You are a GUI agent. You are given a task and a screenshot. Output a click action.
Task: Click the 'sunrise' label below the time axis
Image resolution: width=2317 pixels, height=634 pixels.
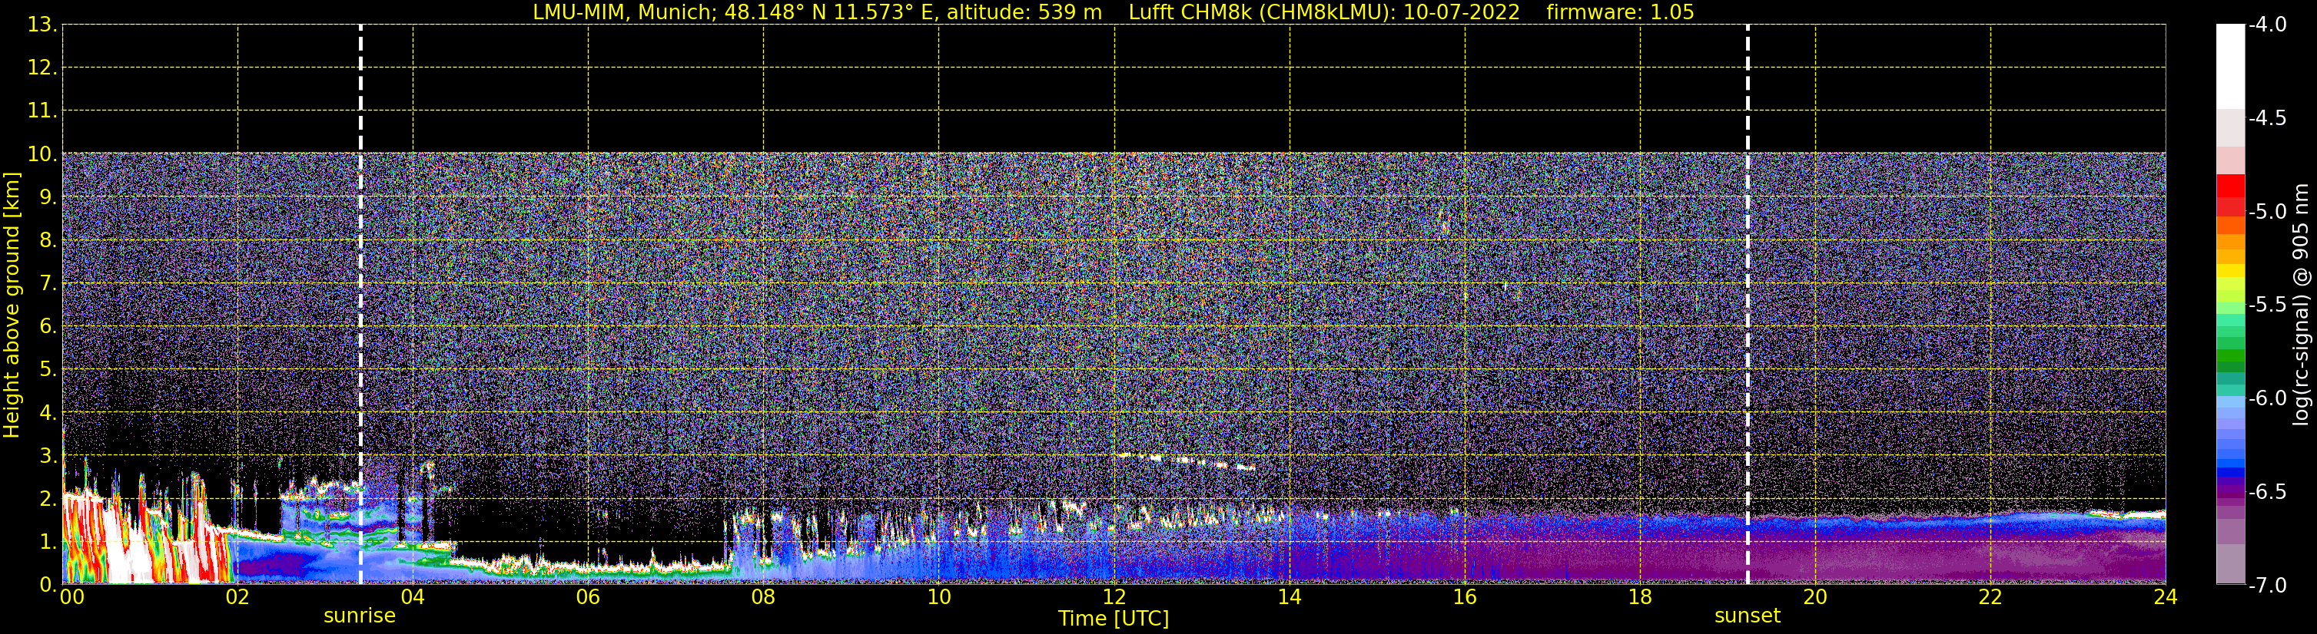click(360, 616)
